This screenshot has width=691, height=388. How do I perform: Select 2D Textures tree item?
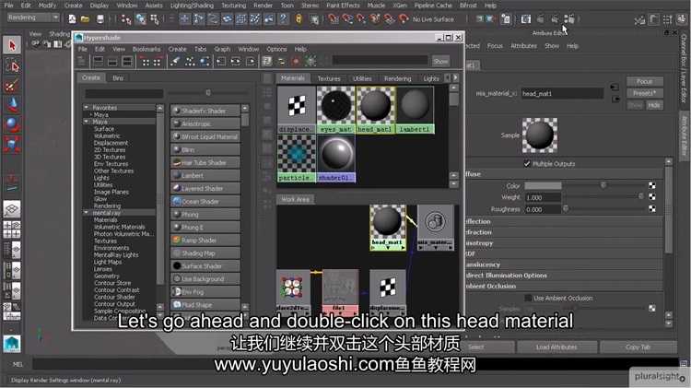[110, 150]
